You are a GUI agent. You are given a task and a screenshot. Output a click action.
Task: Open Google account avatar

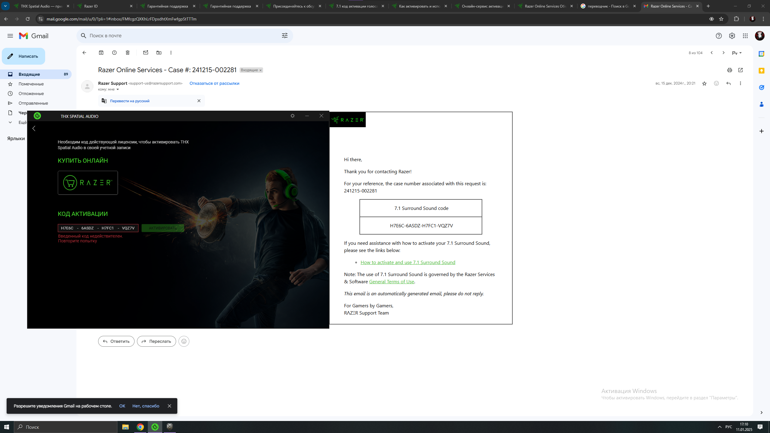tap(760, 36)
